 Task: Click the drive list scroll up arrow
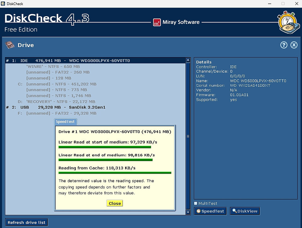coord(188,60)
